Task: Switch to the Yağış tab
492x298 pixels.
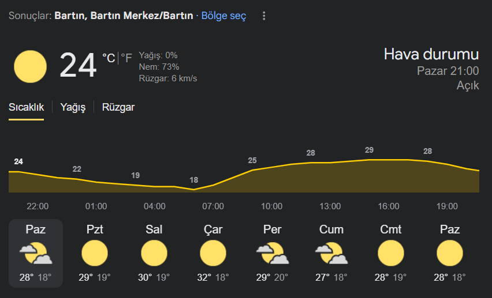Action: [73, 107]
